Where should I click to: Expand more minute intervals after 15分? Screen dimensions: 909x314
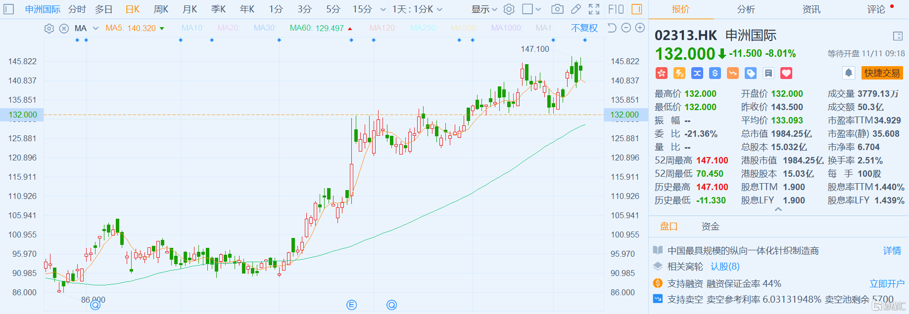click(x=383, y=9)
